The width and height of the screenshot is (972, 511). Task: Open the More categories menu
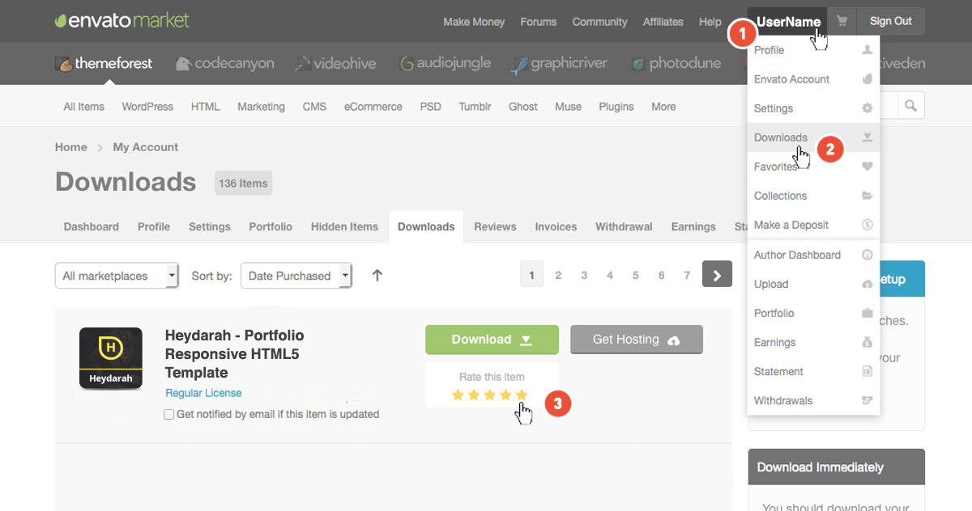click(x=663, y=107)
